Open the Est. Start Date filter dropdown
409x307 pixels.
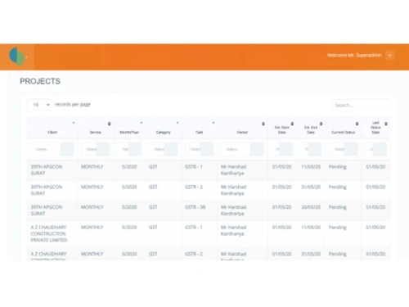pos(282,149)
